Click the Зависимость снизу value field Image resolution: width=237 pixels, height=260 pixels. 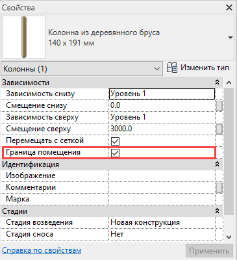(x=162, y=94)
